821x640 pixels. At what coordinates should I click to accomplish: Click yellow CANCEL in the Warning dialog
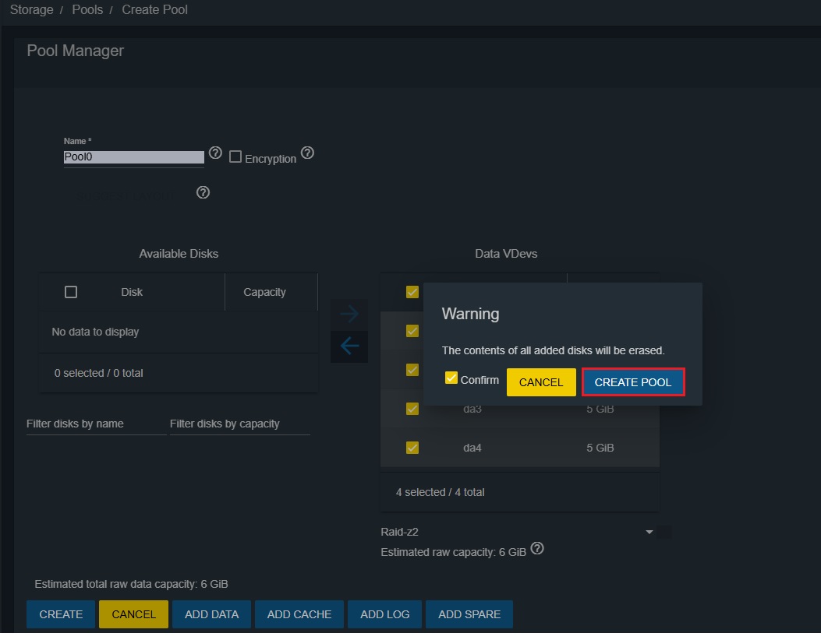540,382
